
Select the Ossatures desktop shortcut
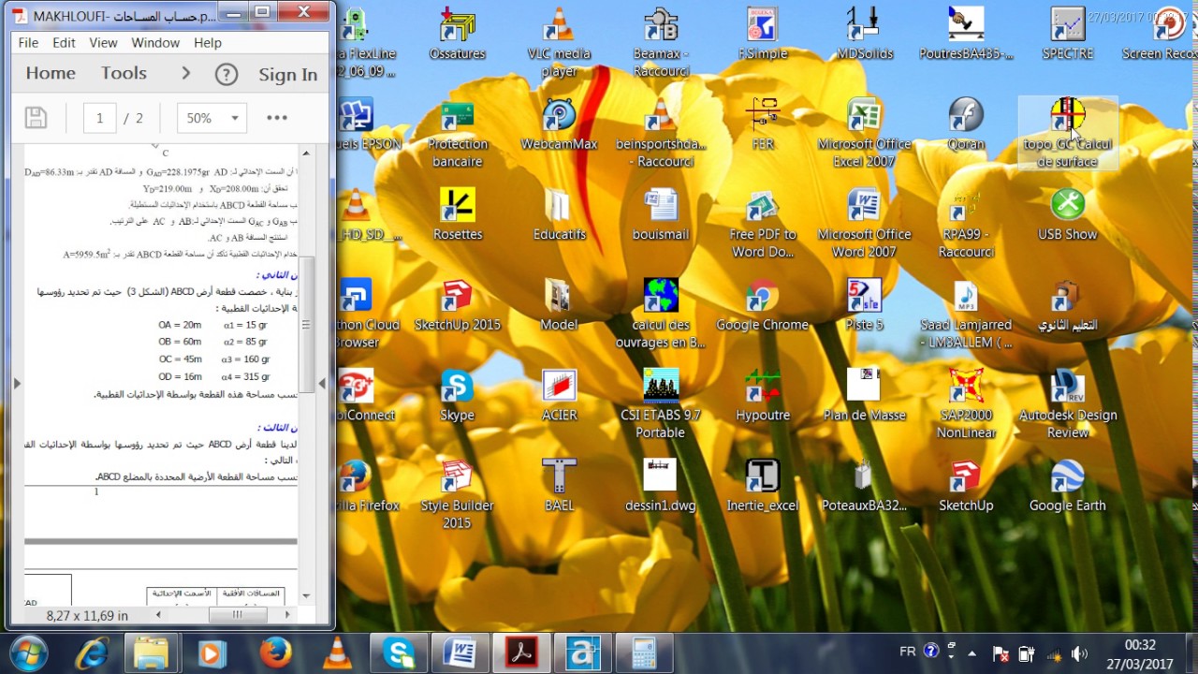point(458,36)
